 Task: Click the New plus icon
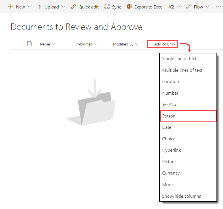point(11,7)
